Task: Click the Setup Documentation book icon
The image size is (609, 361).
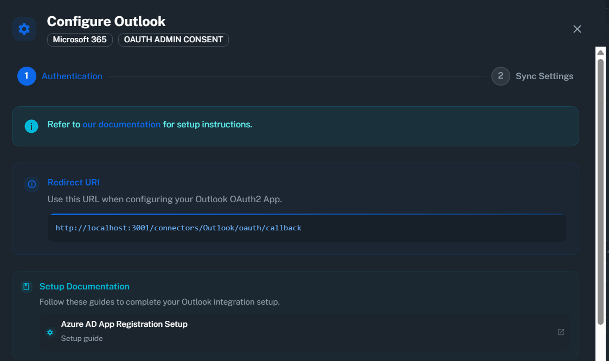Action: [x=26, y=286]
